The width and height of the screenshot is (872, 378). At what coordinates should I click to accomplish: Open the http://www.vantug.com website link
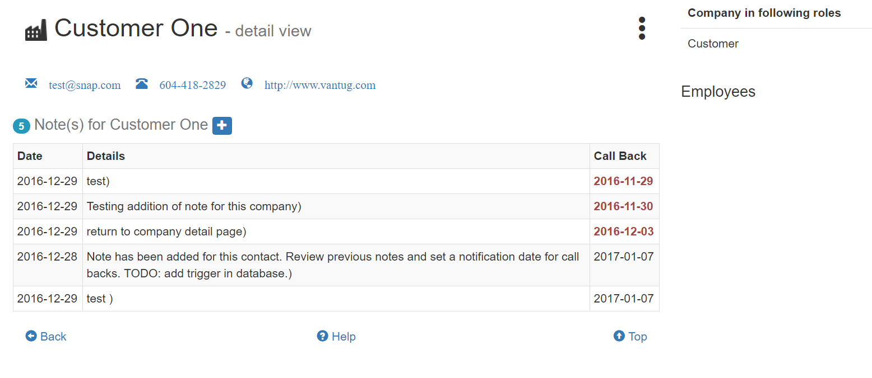click(x=320, y=86)
